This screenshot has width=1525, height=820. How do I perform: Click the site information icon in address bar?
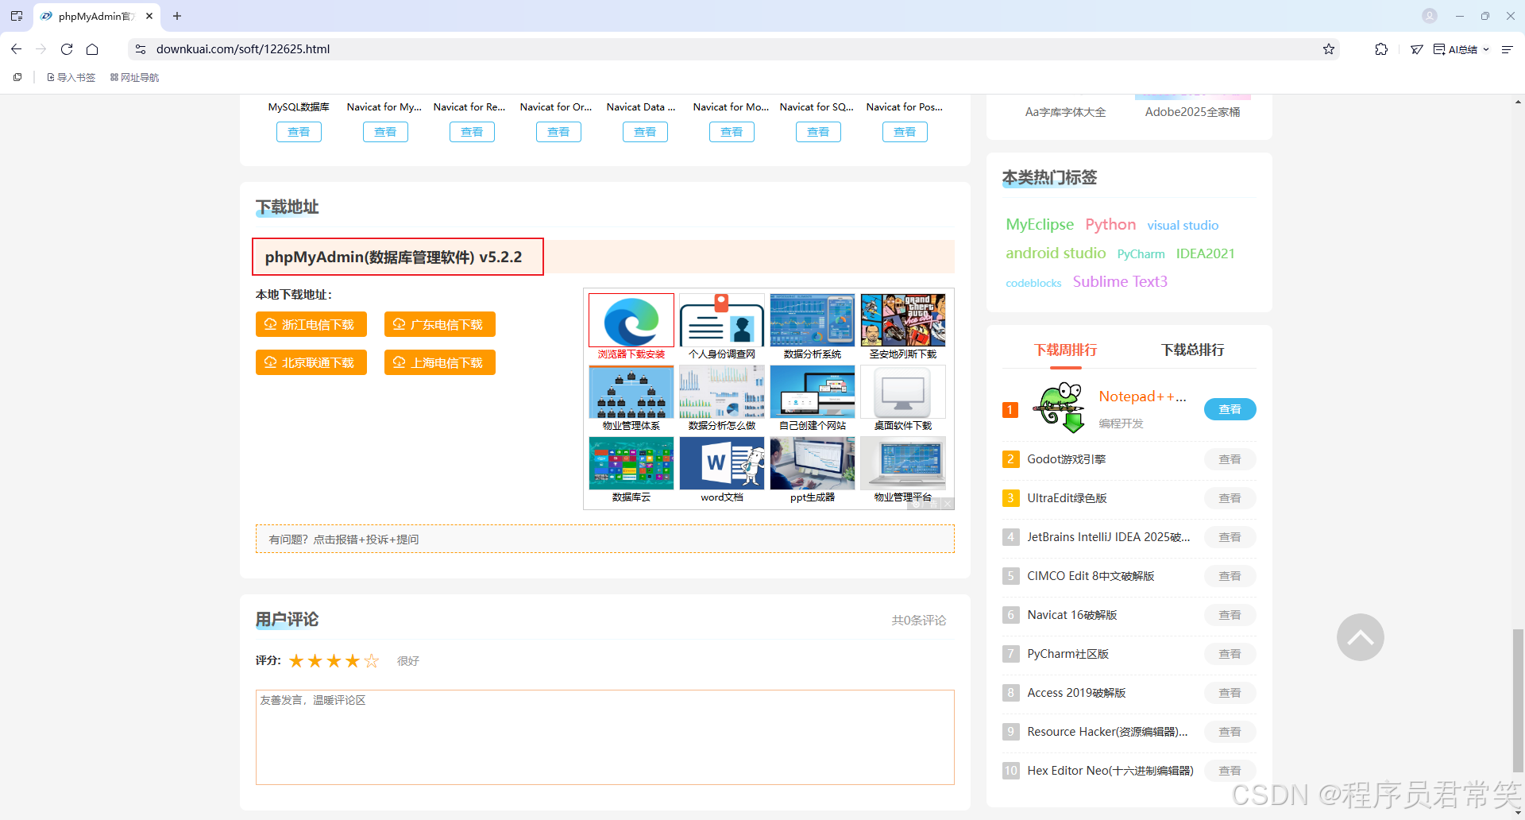click(x=141, y=49)
